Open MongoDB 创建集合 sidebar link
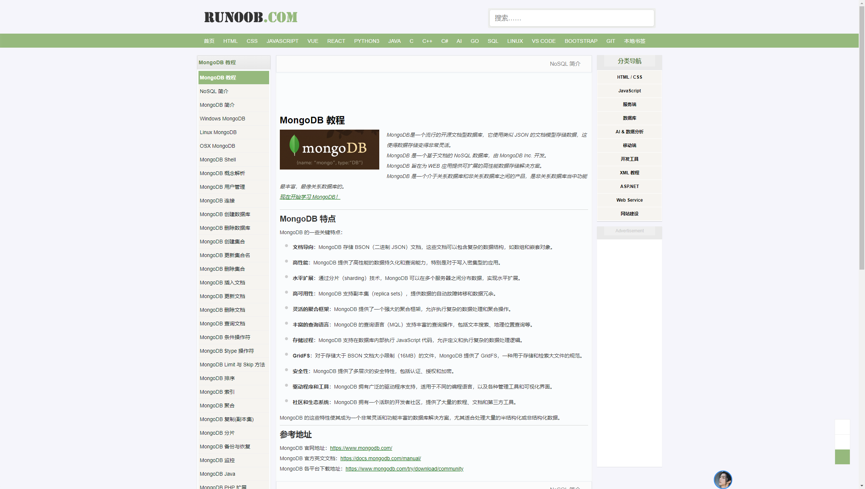 234,242
